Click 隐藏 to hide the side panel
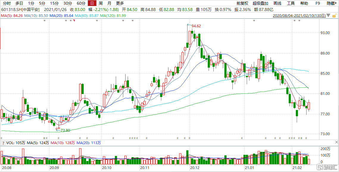 (331, 3)
